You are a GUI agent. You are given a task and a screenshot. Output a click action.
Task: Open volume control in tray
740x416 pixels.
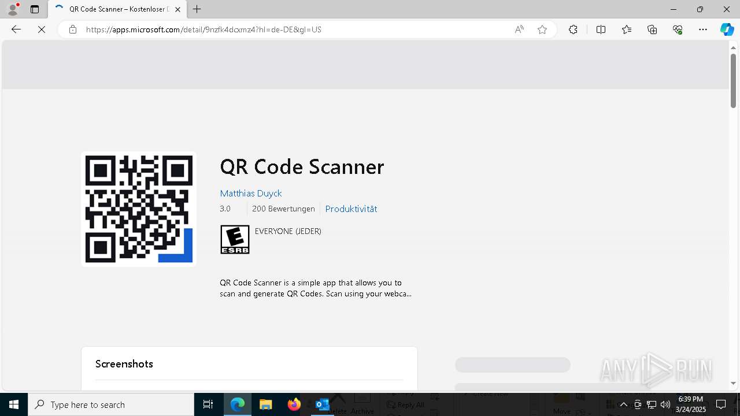[x=665, y=404]
